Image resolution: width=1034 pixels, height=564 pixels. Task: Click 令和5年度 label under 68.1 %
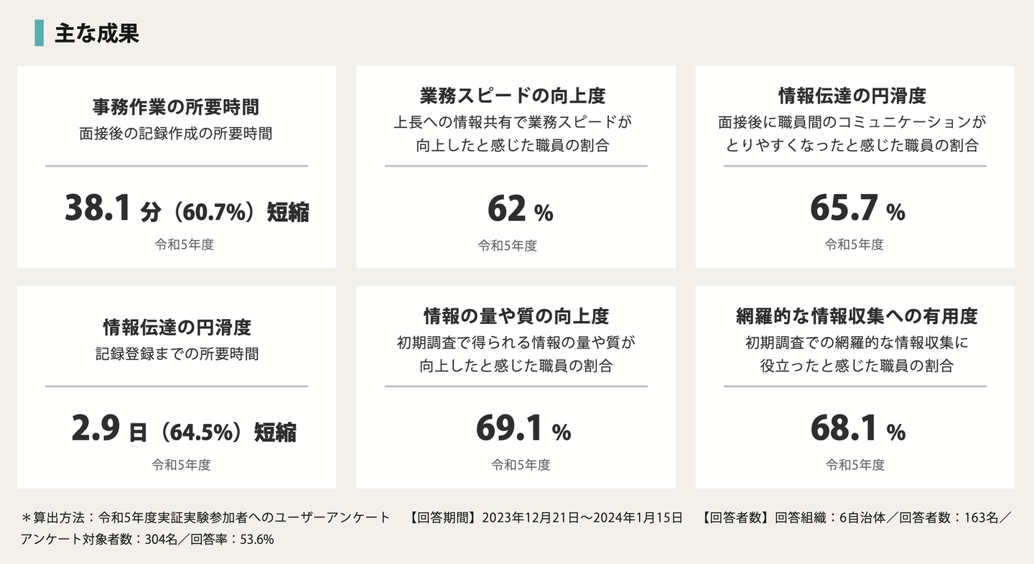click(855, 465)
